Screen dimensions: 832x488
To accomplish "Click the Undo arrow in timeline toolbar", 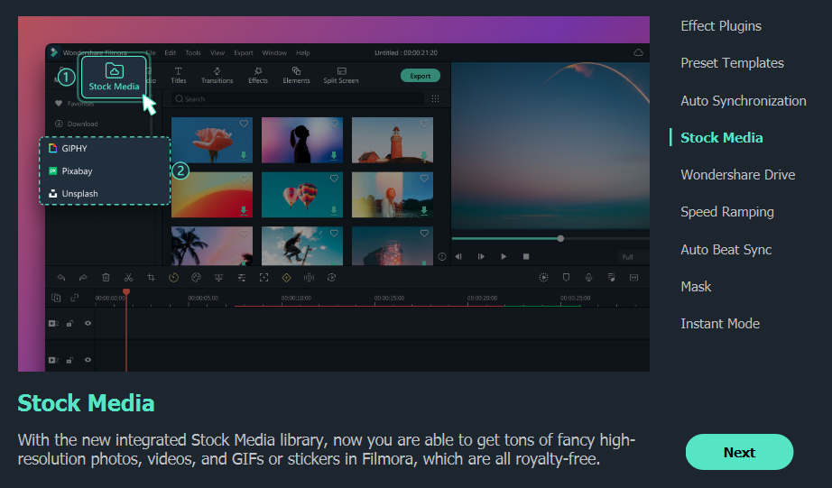I will pyautogui.click(x=61, y=278).
